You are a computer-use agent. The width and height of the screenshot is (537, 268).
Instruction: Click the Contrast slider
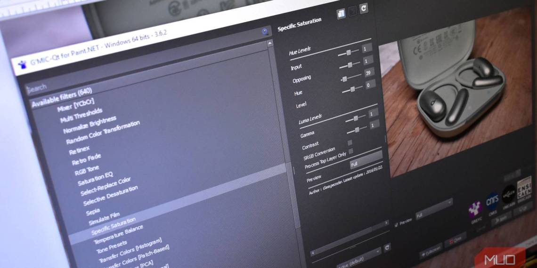pyautogui.click(x=357, y=131)
